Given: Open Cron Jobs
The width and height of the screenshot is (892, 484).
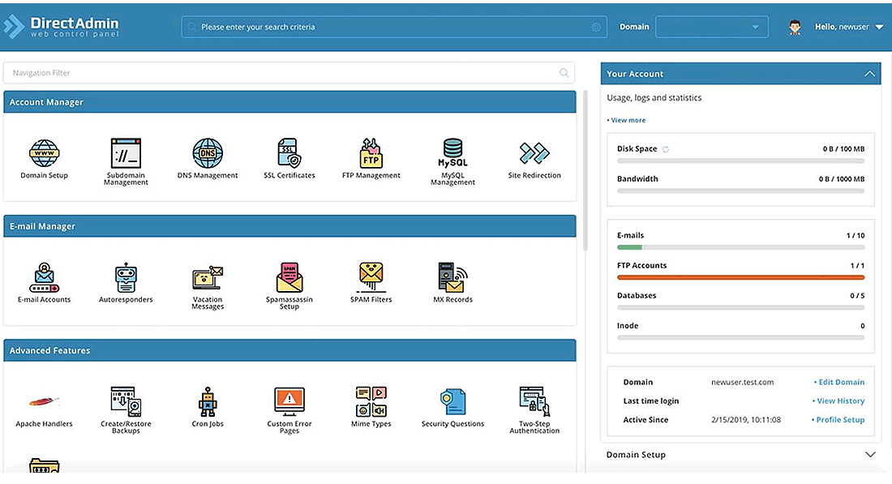Looking at the screenshot, I should click(208, 407).
